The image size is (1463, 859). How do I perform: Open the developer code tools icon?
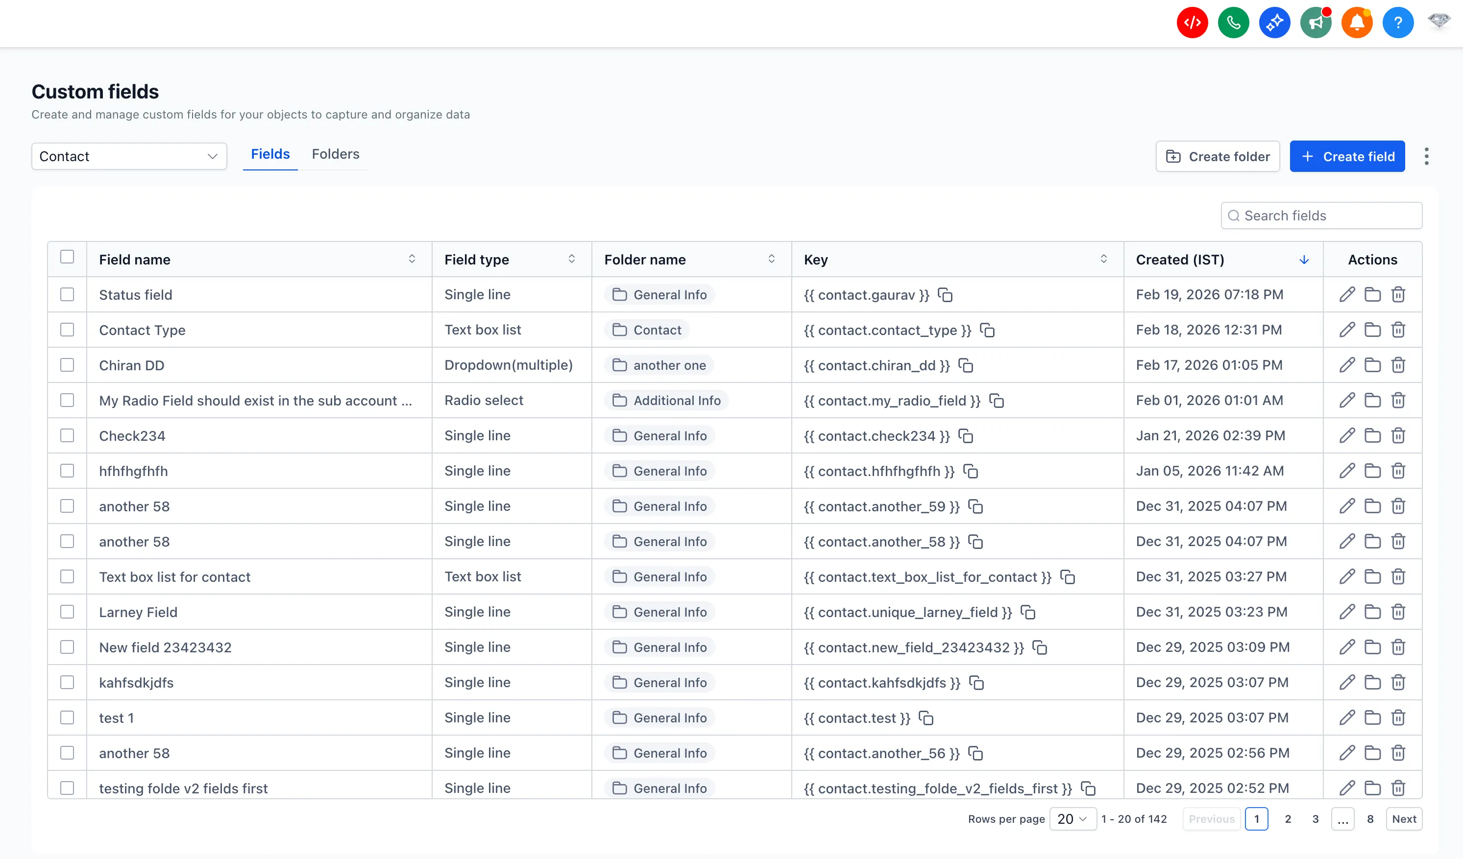click(1192, 23)
